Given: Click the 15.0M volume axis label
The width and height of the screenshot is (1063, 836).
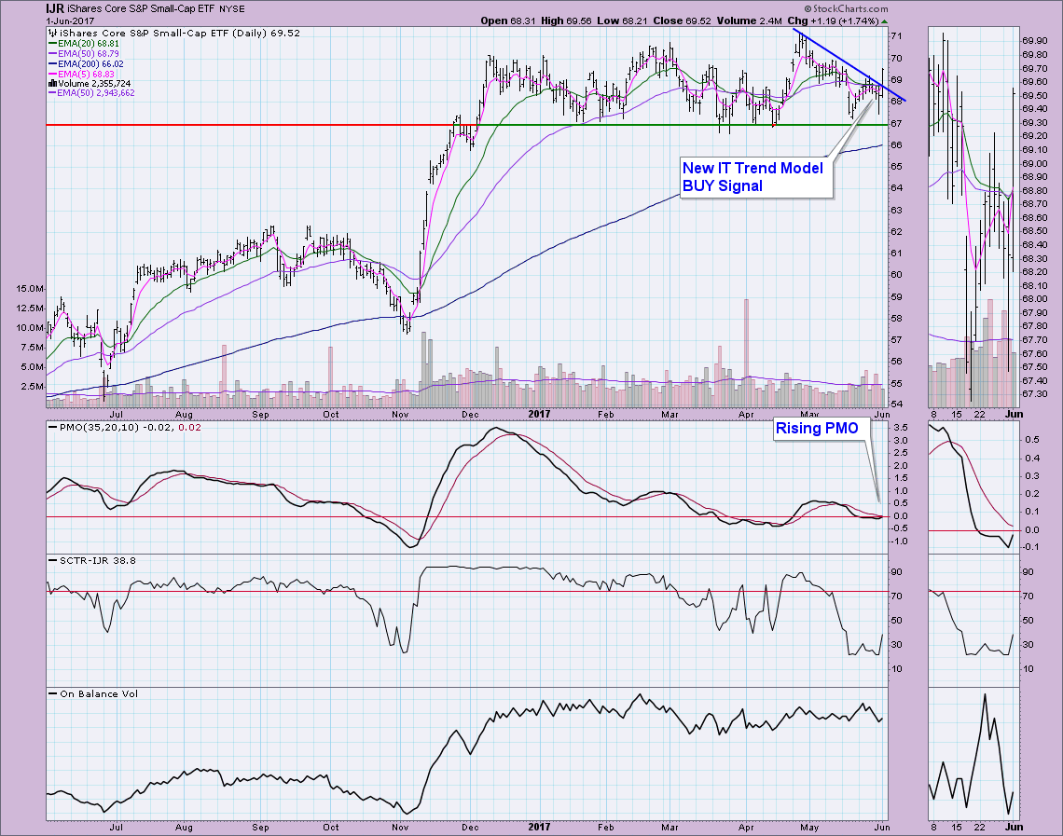Looking at the screenshot, I should 30,289.
